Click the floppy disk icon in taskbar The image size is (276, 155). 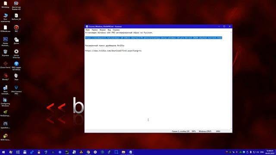click(x=25, y=152)
